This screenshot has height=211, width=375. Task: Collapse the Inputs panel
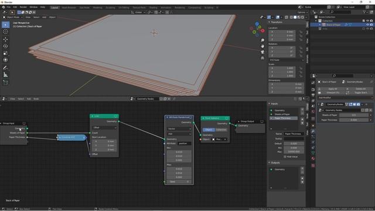269,104
